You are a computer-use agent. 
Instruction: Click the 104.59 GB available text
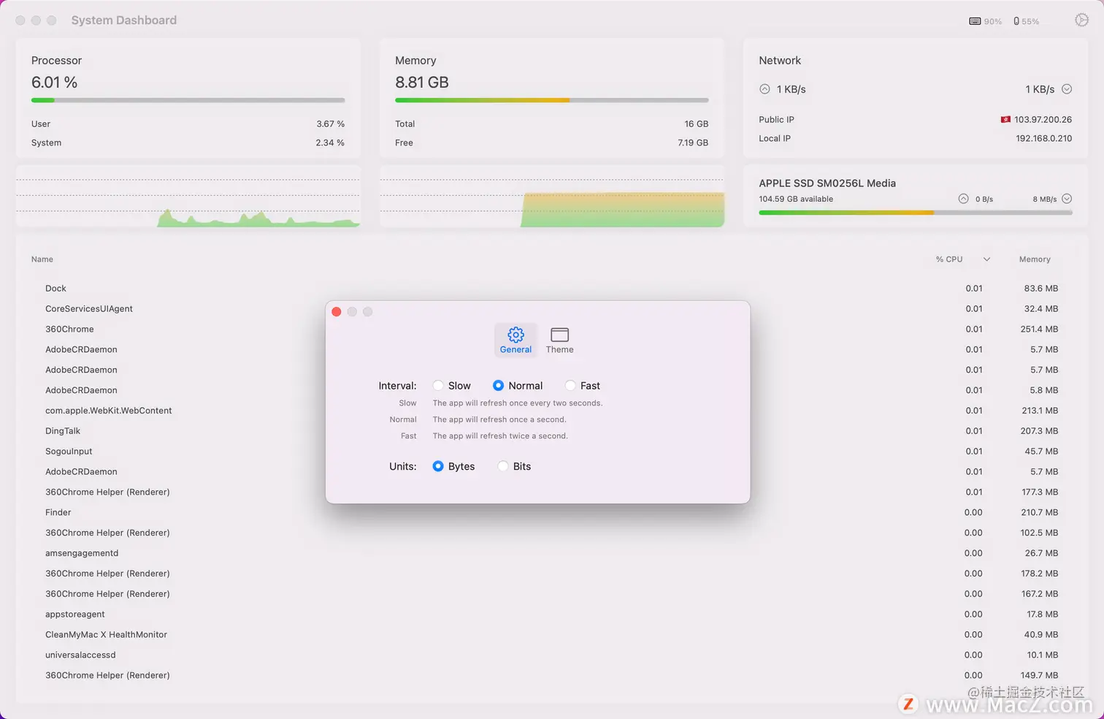click(x=796, y=199)
